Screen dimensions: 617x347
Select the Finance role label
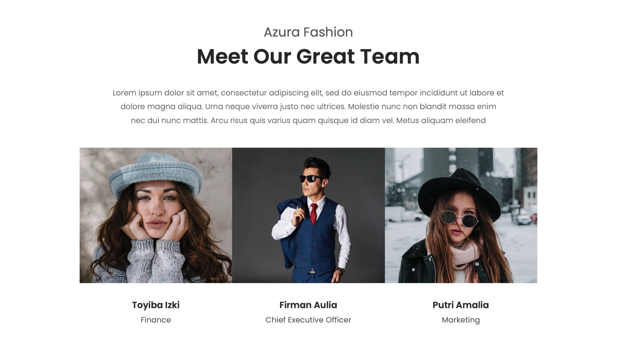tap(156, 320)
